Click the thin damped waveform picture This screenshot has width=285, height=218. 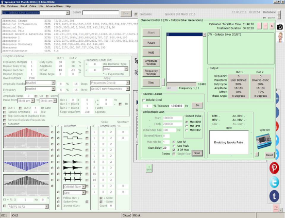click(73, 162)
